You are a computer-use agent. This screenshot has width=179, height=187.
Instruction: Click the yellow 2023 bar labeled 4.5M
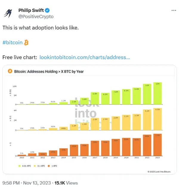158,119
